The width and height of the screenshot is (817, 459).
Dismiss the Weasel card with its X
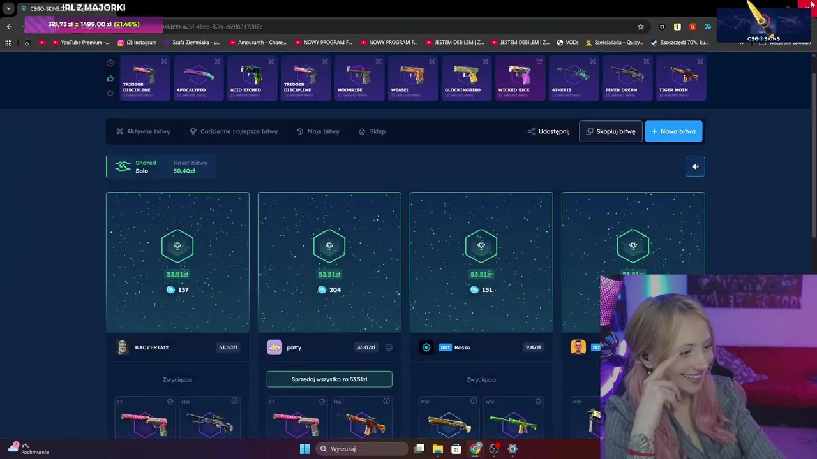click(x=432, y=62)
